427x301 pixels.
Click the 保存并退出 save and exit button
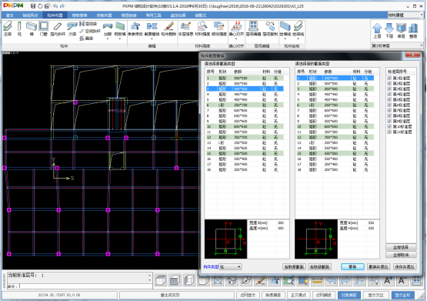[x=405, y=267]
